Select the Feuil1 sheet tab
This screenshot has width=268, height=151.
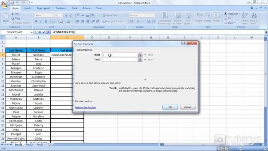(x=18, y=145)
